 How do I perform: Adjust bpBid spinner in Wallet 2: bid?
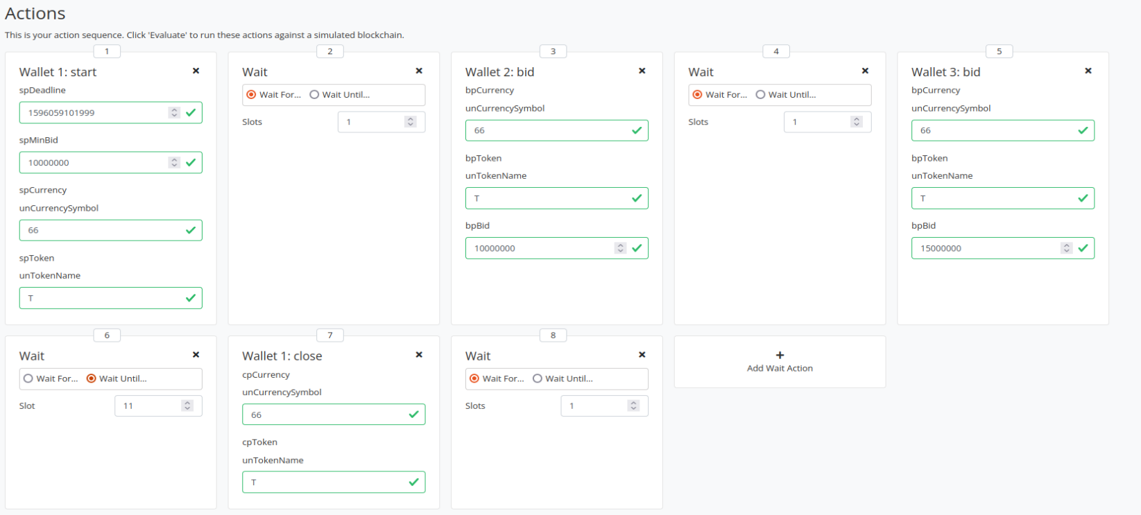(620, 248)
